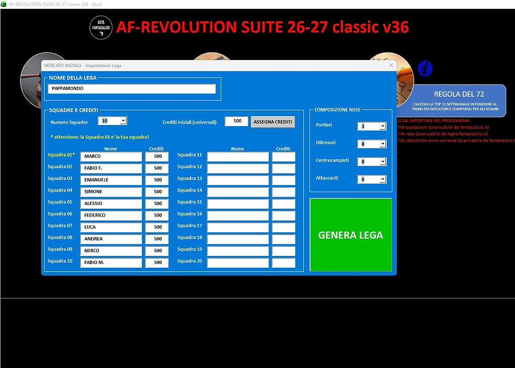Click the yellow 'attenzione: la Squadra 01' note
515x368 pixels.
100,137
